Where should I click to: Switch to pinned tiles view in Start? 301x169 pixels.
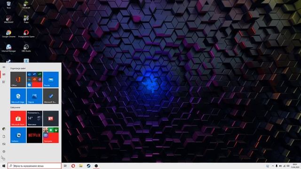[4, 74]
